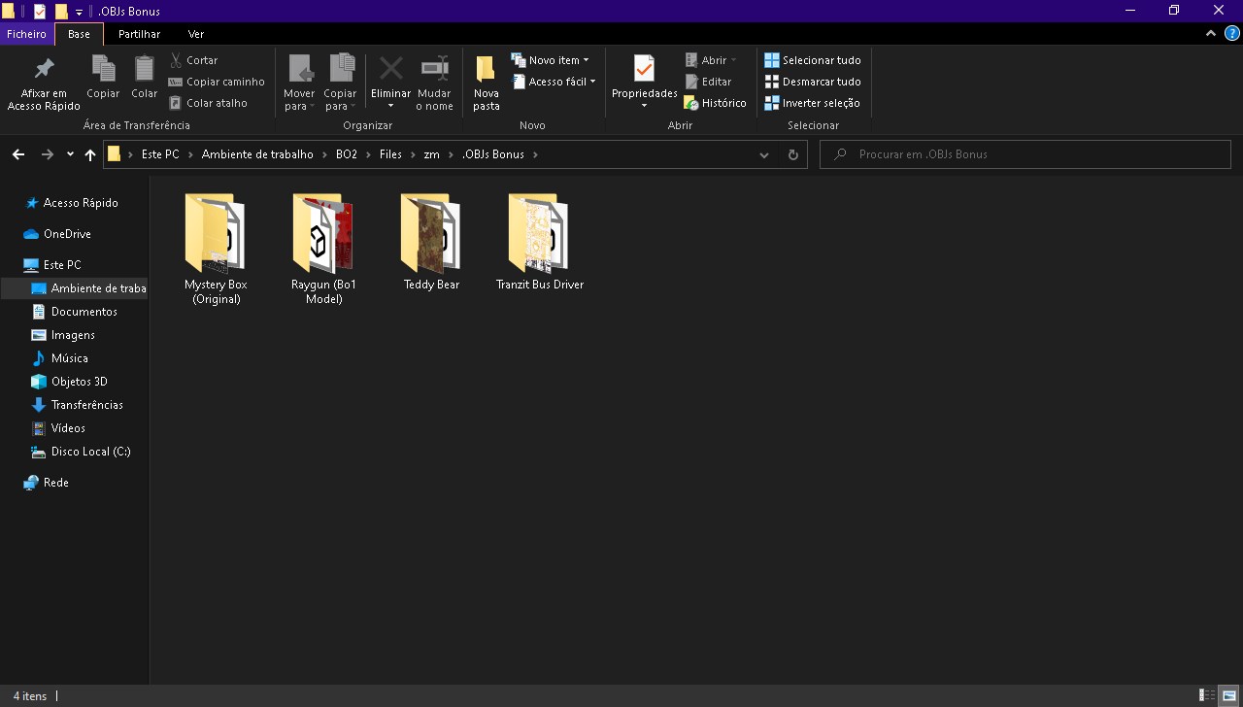Click the Eliminar delete button
Image resolution: width=1243 pixels, height=707 pixels.
(x=390, y=84)
